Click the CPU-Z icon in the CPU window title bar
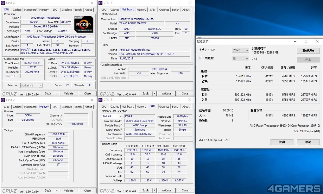This screenshot has height=194, width=323. point(3,3)
